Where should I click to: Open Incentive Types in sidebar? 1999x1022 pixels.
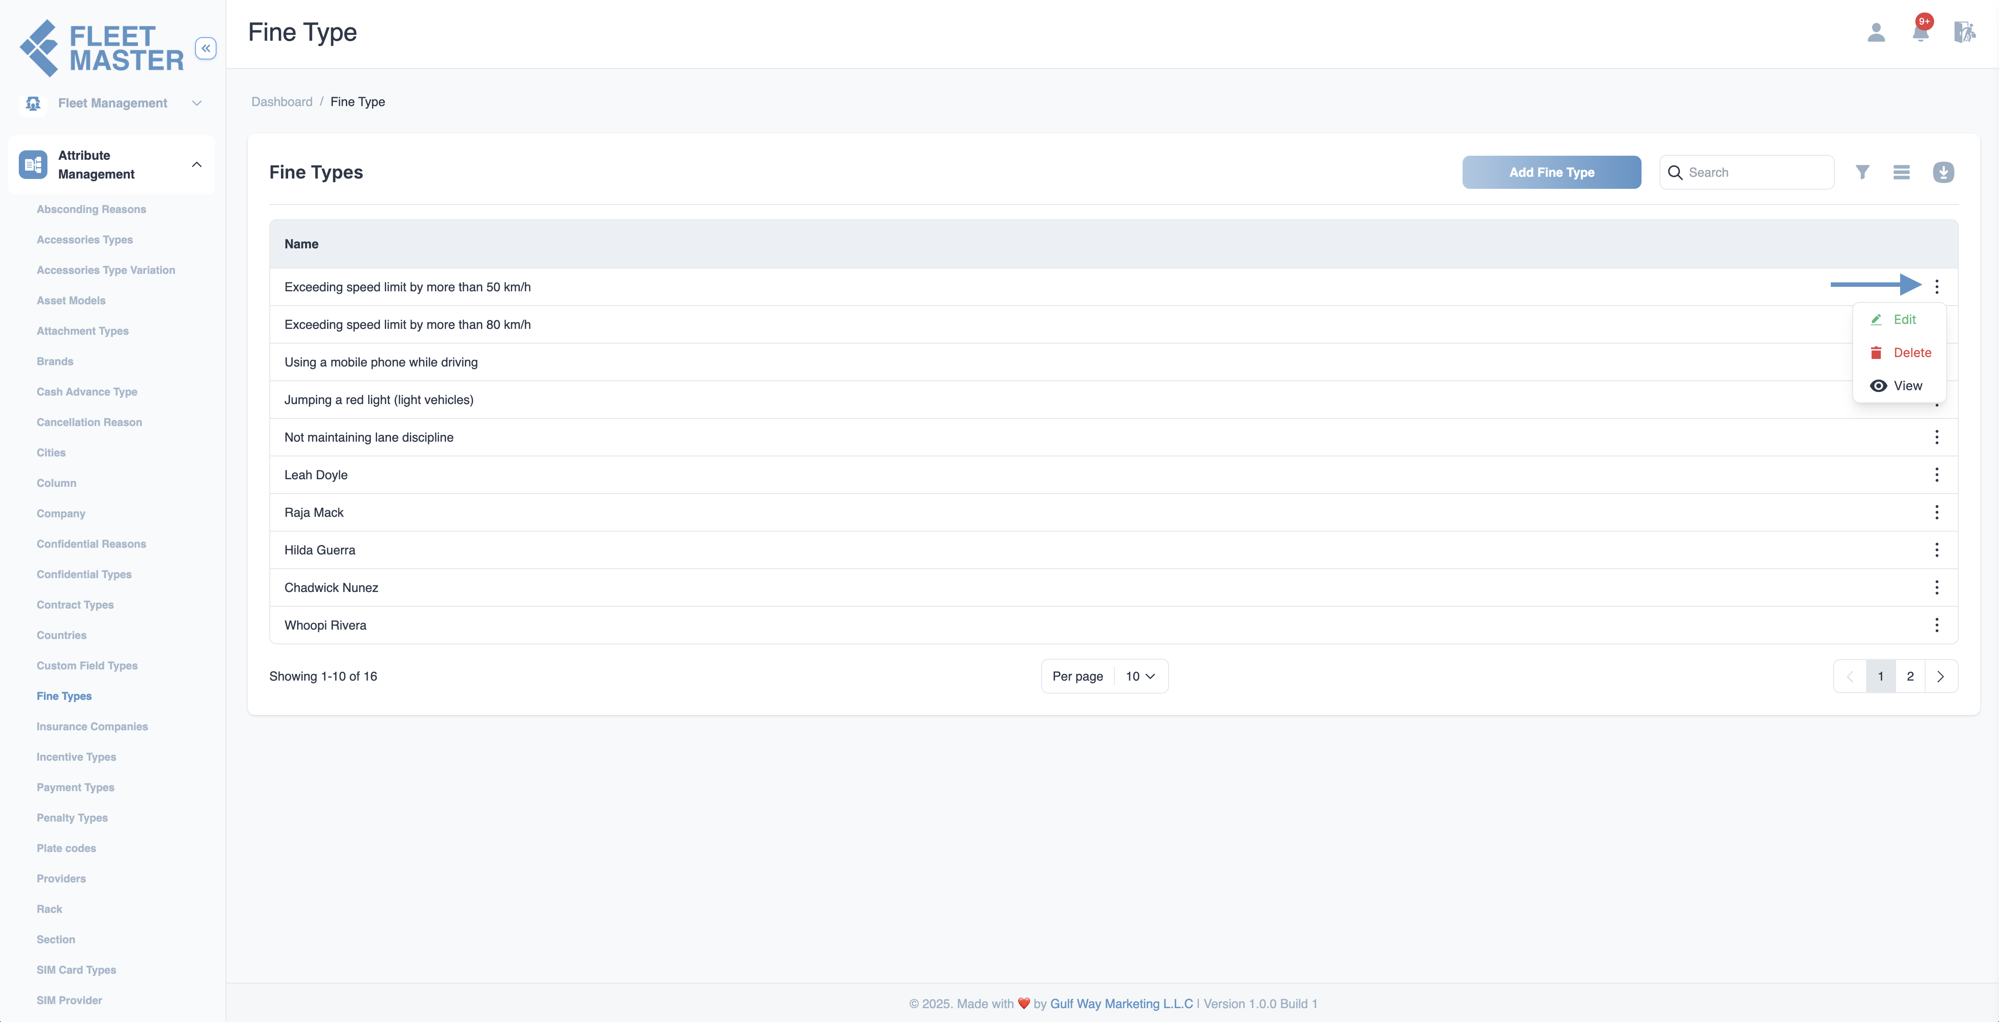pos(76,757)
